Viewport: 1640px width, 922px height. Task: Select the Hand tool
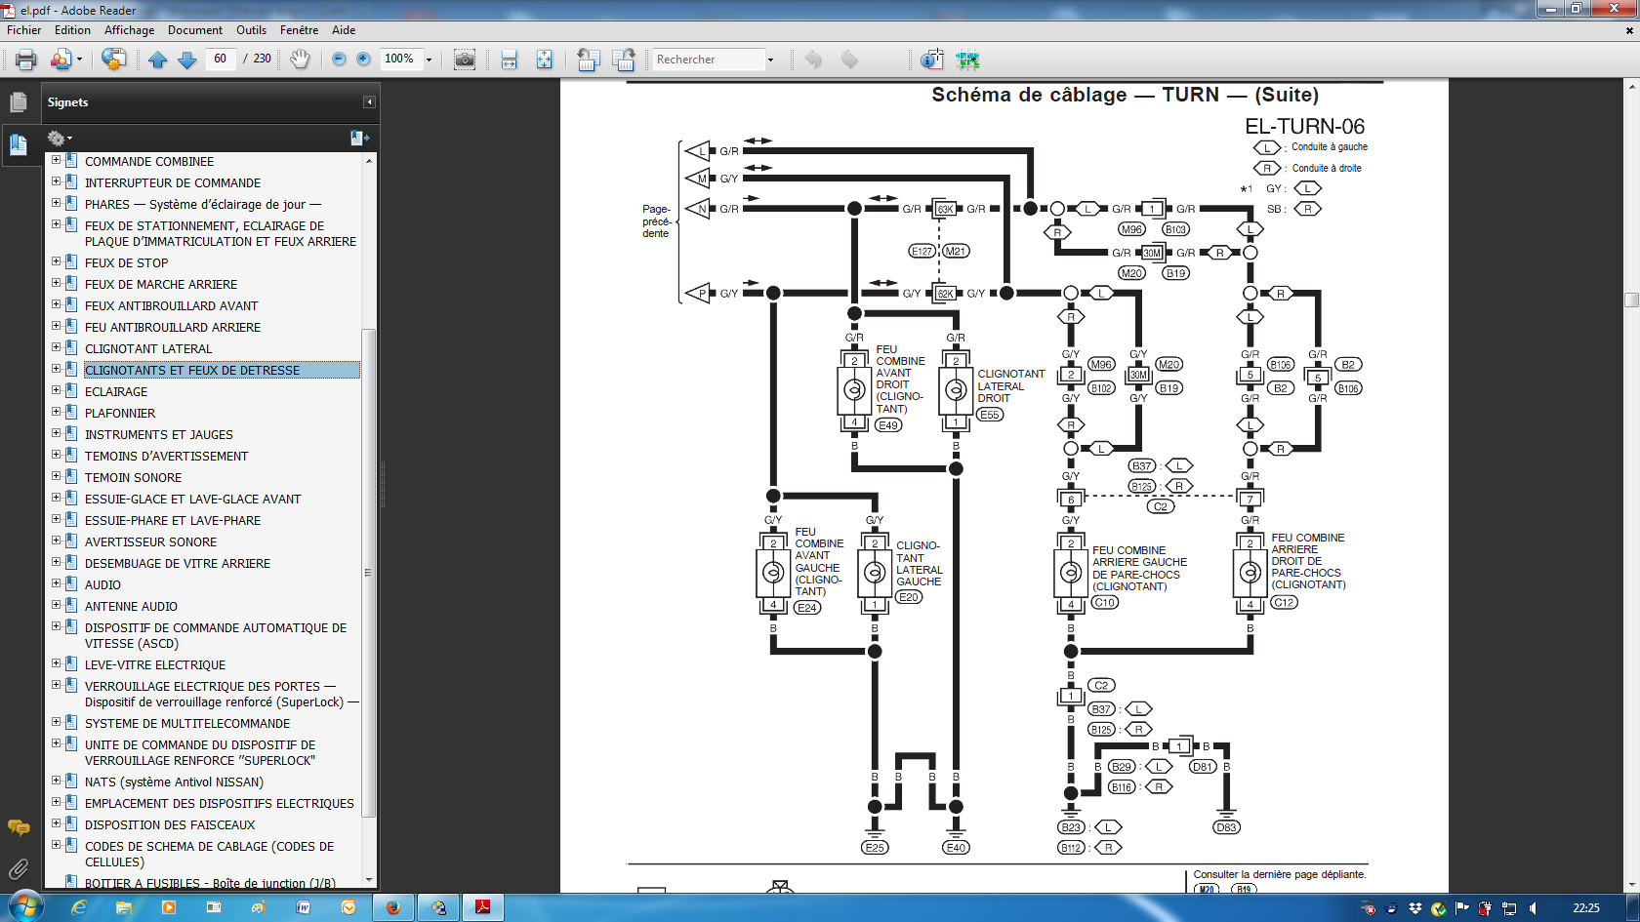coord(300,60)
